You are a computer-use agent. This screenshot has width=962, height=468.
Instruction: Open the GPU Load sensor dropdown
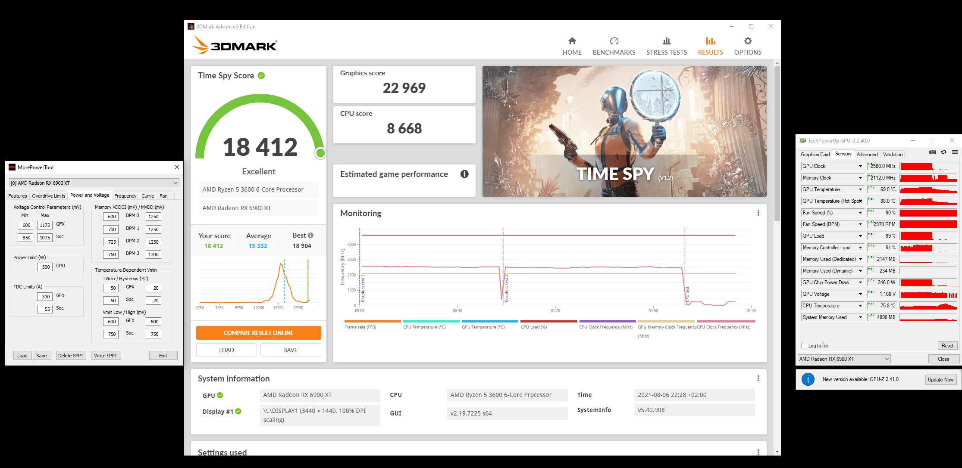point(860,236)
